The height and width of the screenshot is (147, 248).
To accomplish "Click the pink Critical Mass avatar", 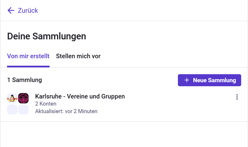I will (x=23, y=98).
